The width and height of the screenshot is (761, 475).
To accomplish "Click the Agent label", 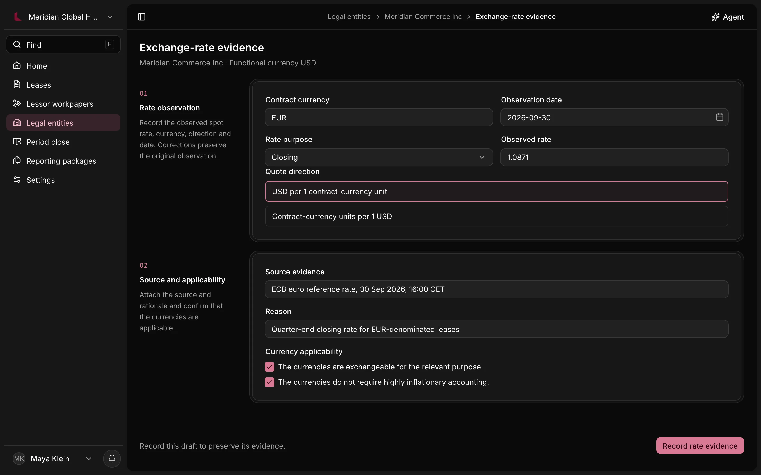I will pyautogui.click(x=733, y=17).
